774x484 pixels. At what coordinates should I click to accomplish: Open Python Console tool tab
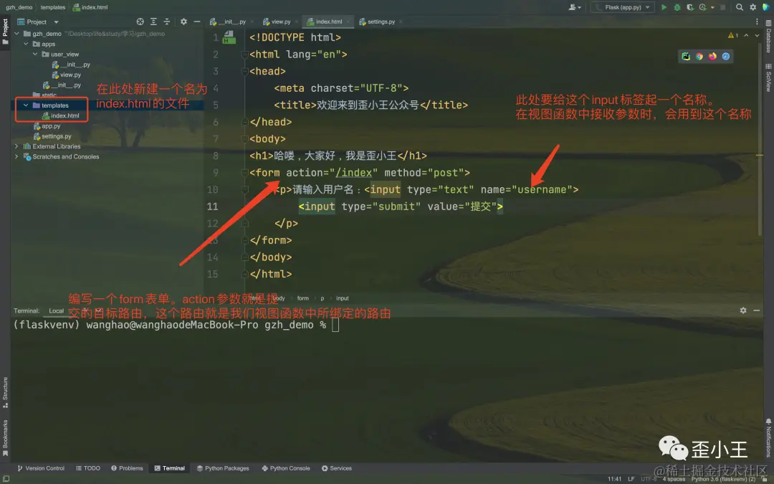pyautogui.click(x=286, y=468)
